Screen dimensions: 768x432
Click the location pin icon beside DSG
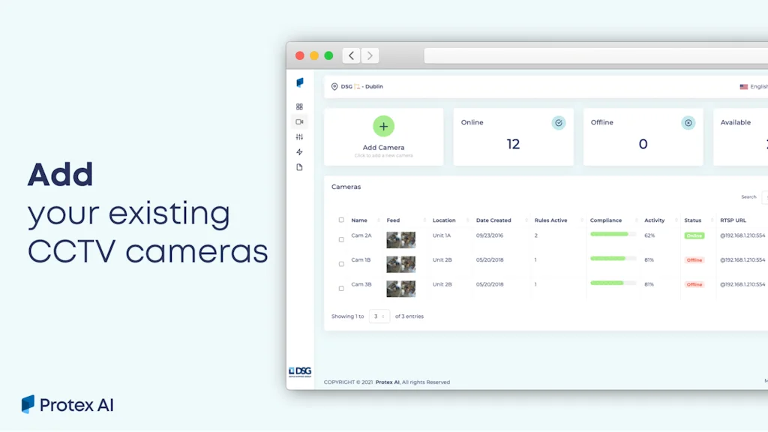(x=334, y=87)
